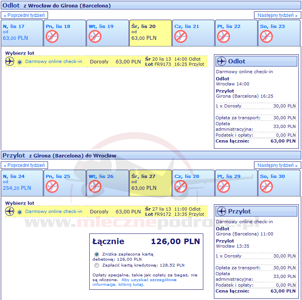Go to previous week for departure flights
Screen dimensions: 302x300
[25, 15]
